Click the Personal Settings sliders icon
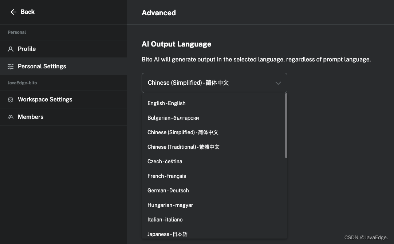 coord(11,67)
